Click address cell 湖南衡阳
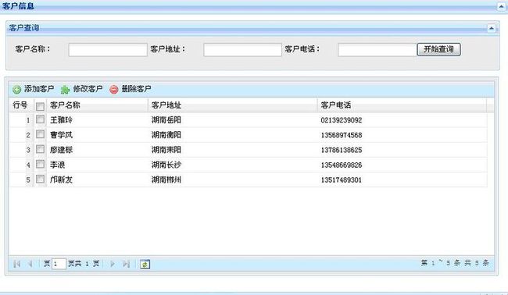 pyautogui.click(x=166, y=135)
